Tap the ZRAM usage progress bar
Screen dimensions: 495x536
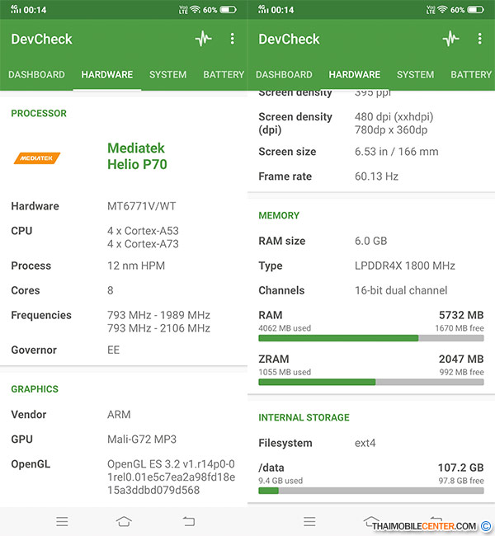pyautogui.click(x=371, y=382)
